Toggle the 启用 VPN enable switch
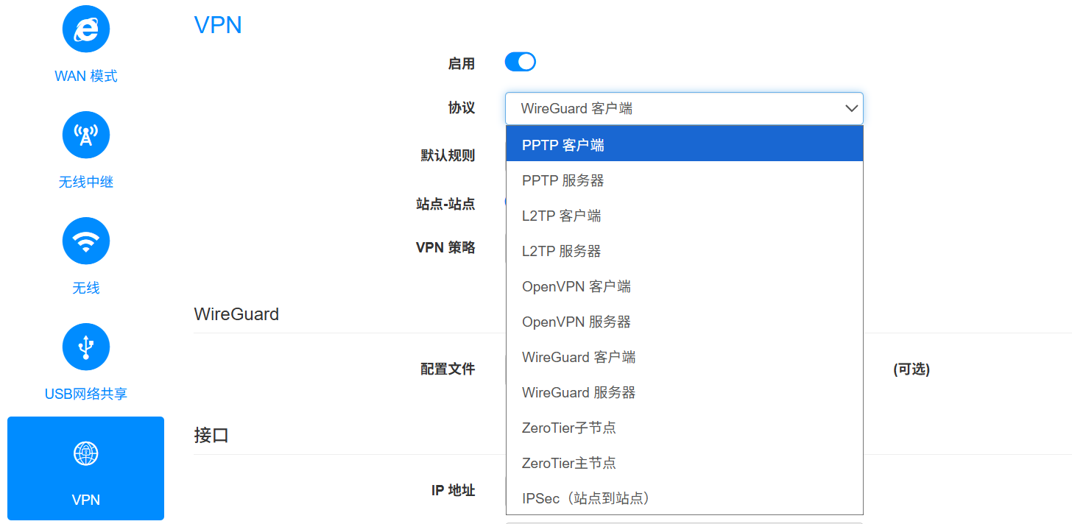The image size is (1072, 524). click(x=520, y=63)
